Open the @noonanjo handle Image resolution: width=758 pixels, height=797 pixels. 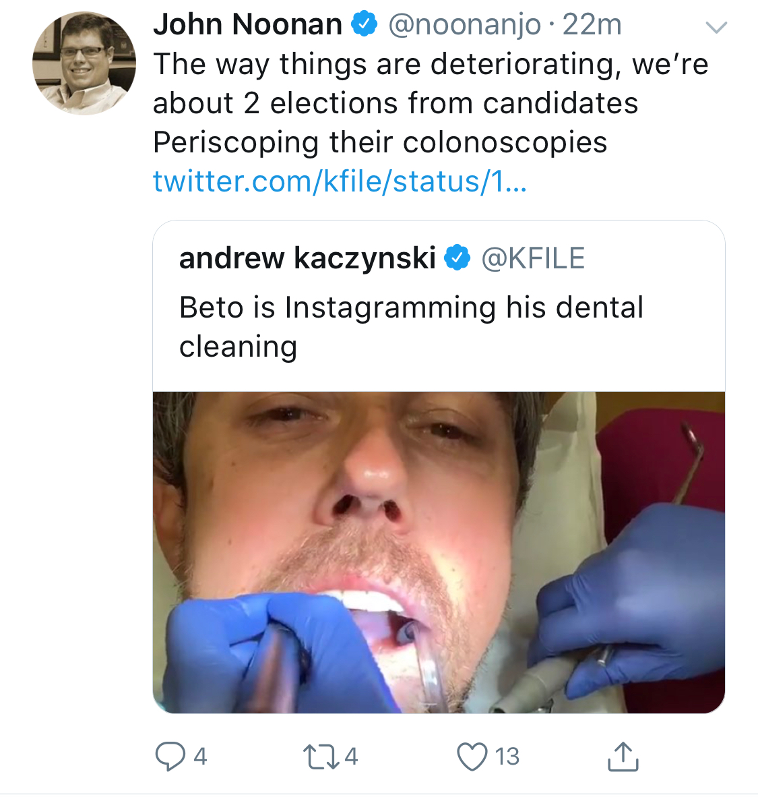click(x=464, y=25)
